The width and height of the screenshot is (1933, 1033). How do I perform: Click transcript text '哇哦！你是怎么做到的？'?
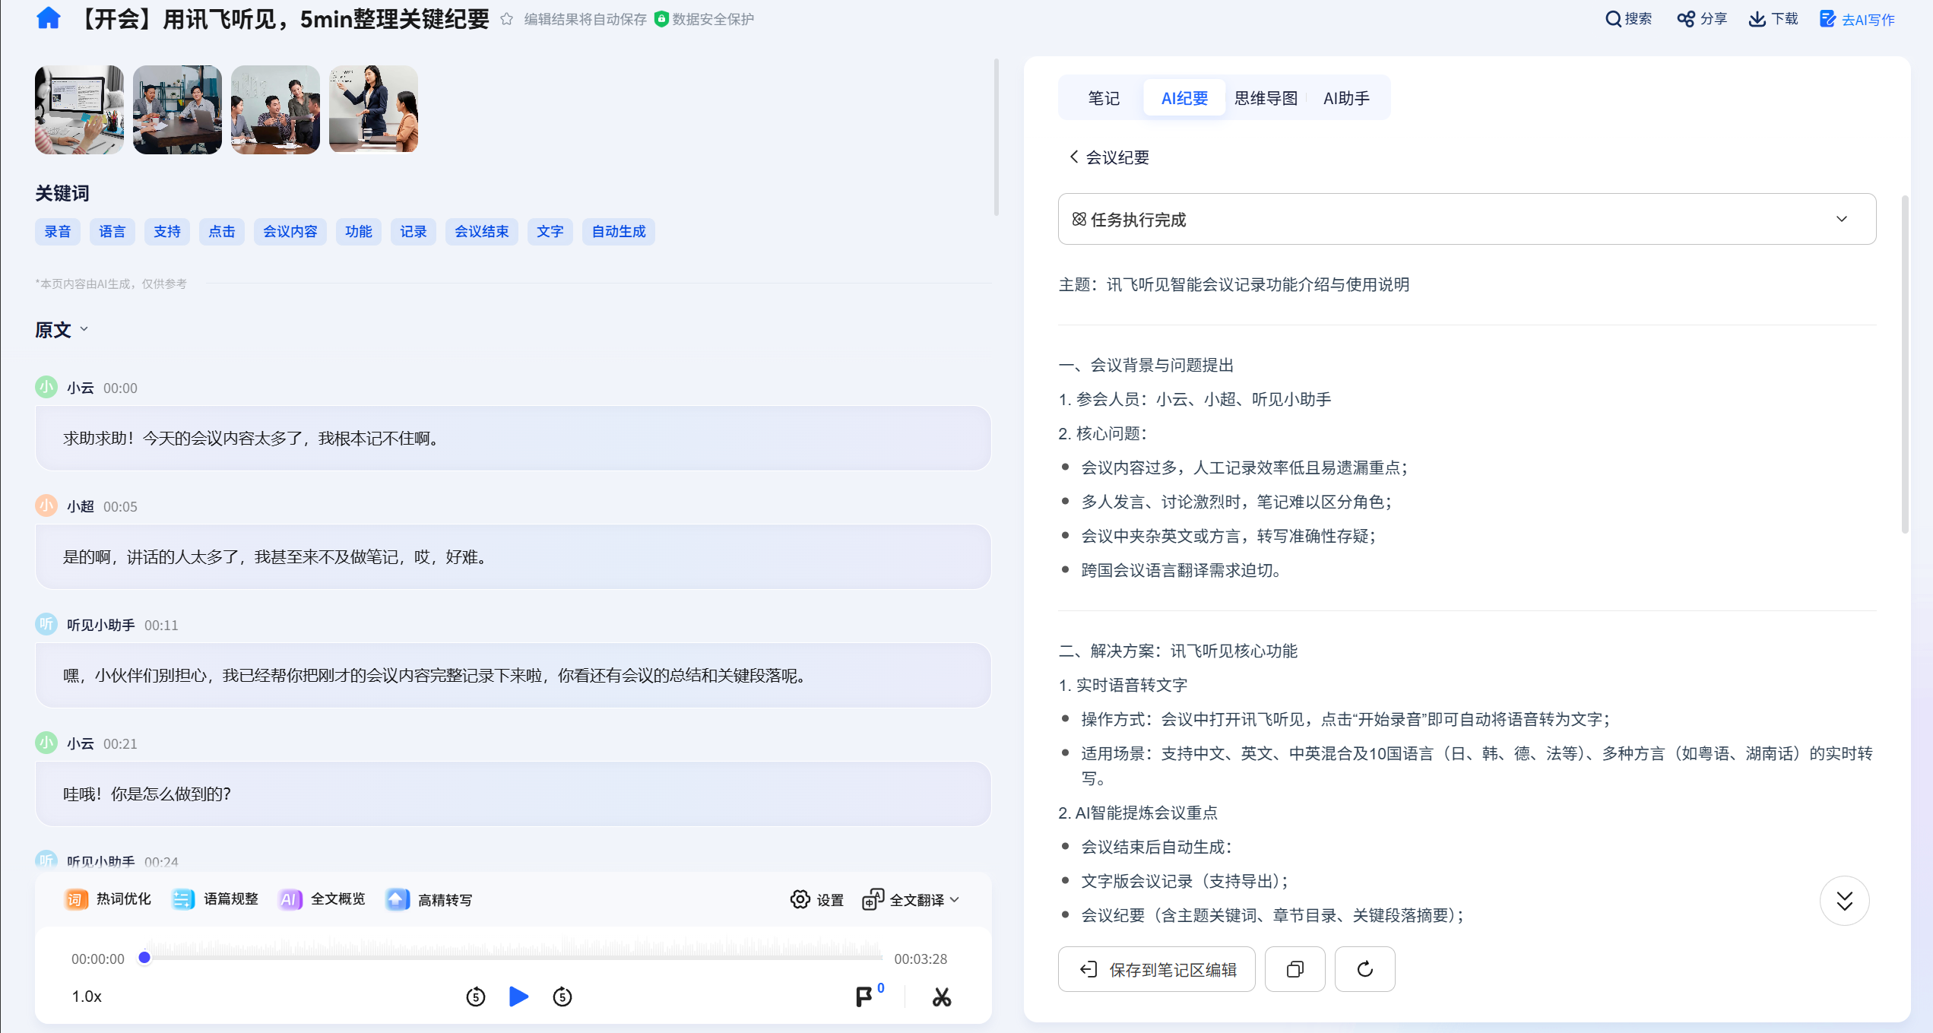pos(147,794)
